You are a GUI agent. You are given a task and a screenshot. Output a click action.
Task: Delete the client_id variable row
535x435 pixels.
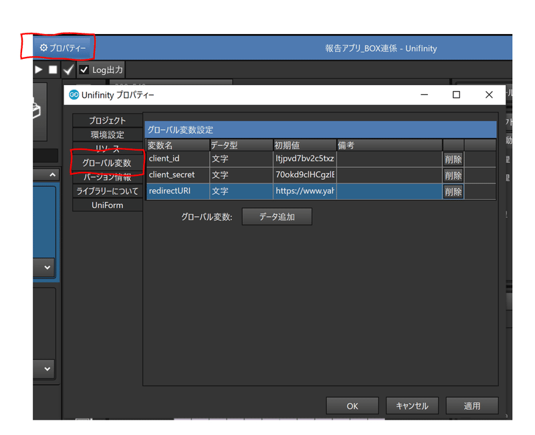453,159
